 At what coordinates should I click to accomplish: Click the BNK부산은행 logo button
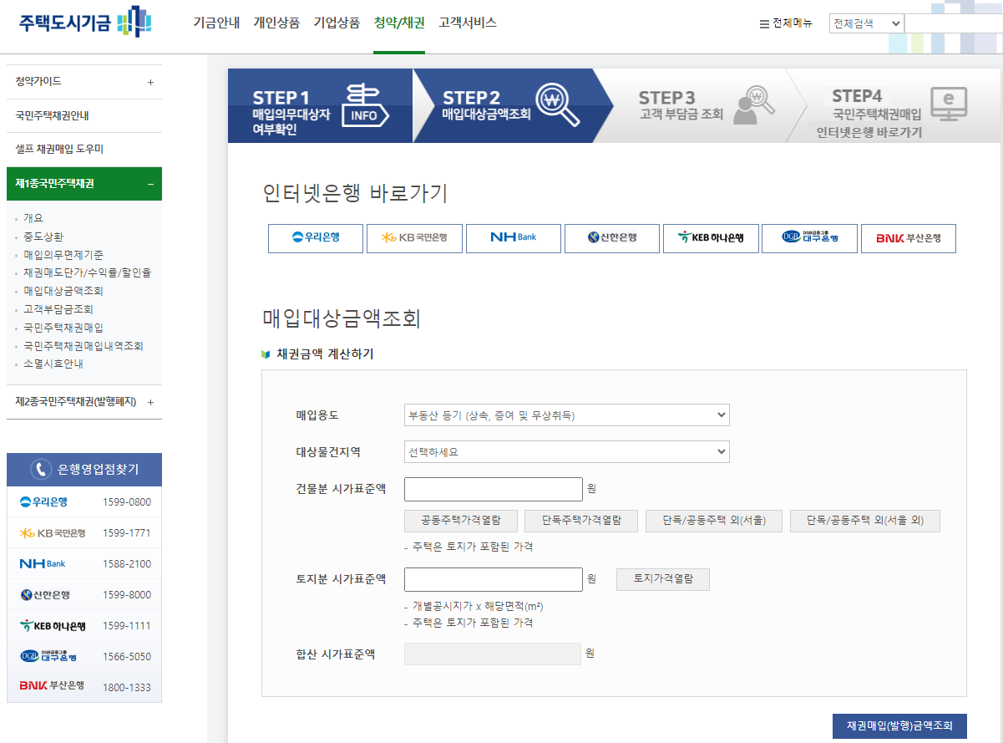pos(908,238)
